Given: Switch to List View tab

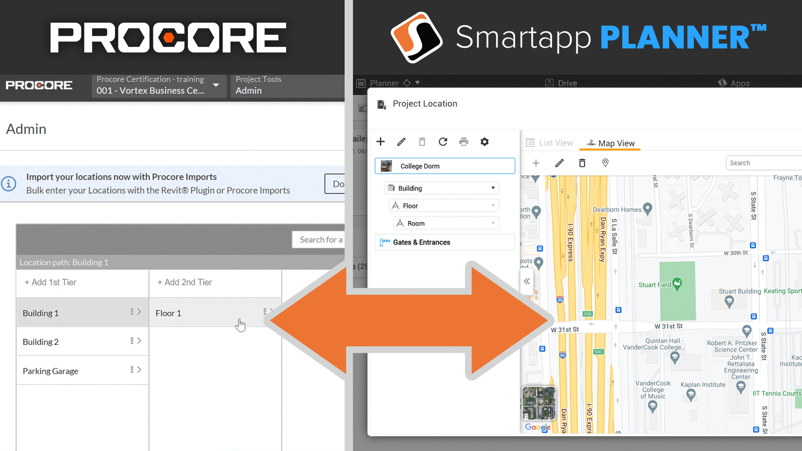Looking at the screenshot, I should pos(549,143).
